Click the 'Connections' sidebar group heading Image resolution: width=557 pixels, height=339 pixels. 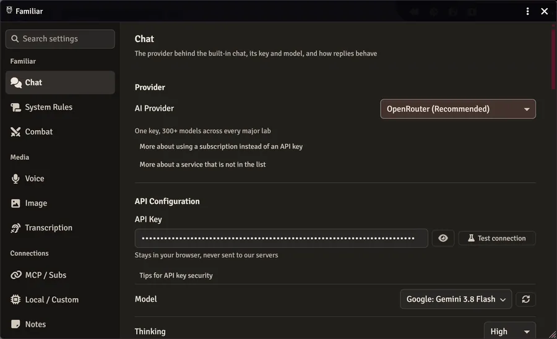click(x=29, y=253)
